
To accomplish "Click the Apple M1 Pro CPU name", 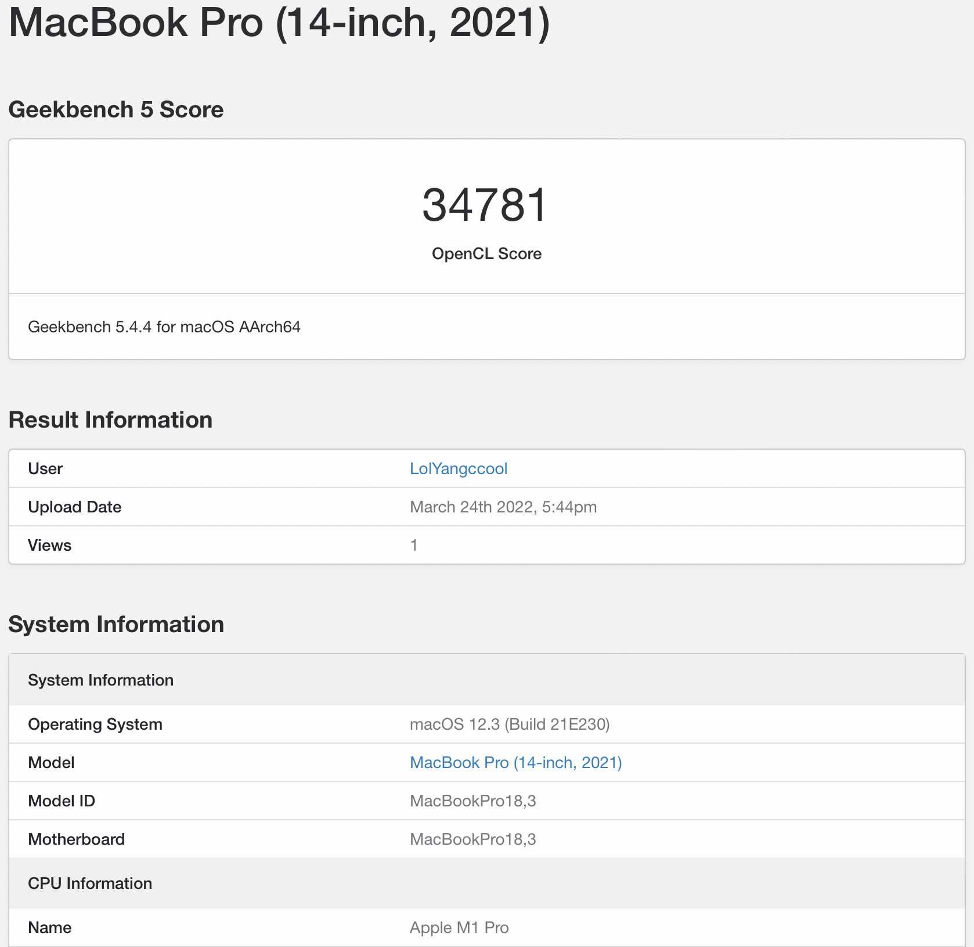I will [x=459, y=928].
